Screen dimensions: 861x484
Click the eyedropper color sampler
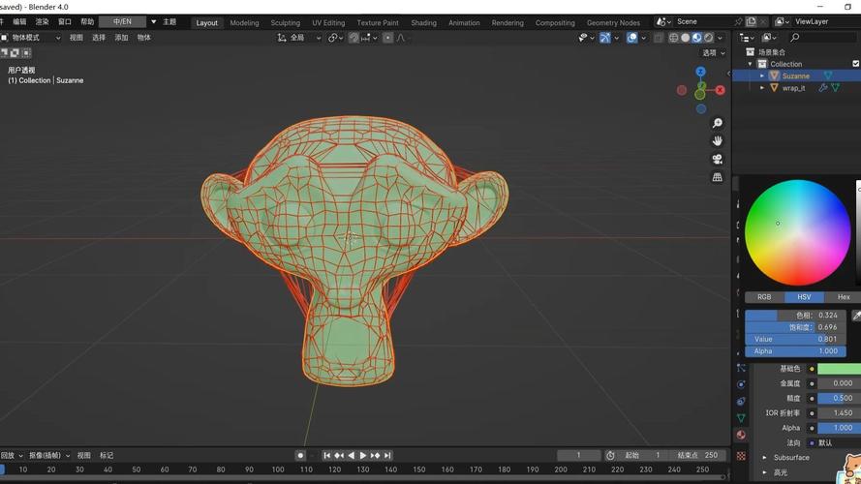coord(856,315)
